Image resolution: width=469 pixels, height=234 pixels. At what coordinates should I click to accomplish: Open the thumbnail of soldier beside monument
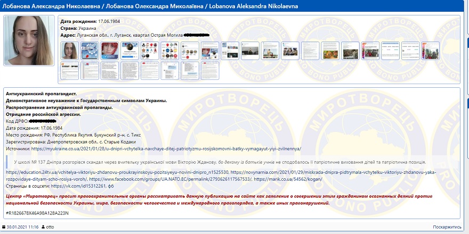coord(270,51)
